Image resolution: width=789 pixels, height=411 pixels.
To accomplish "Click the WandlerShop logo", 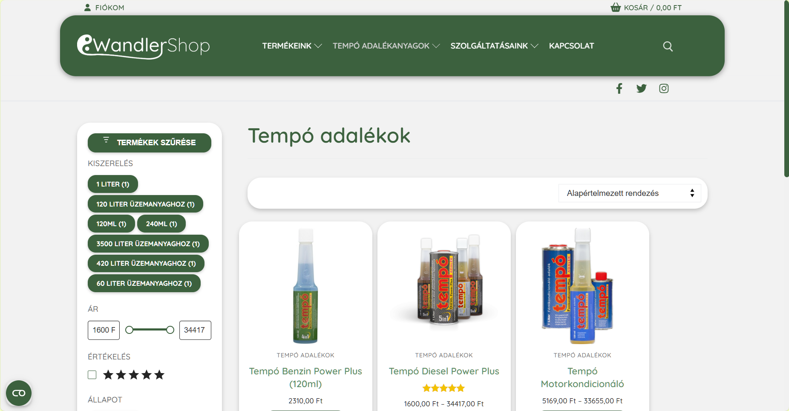I will [143, 46].
